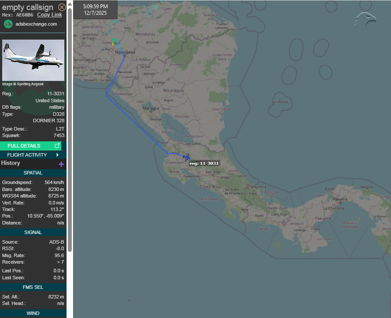Click the Panamá city label
Image resolution: width=391 pixels, height=318 pixels.
click(x=340, y=199)
